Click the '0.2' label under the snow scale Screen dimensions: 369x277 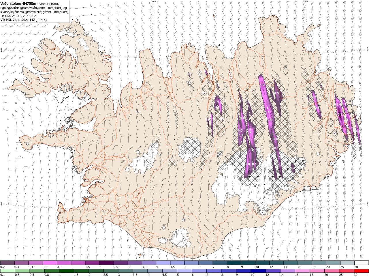pyautogui.click(x=2, y=267)
